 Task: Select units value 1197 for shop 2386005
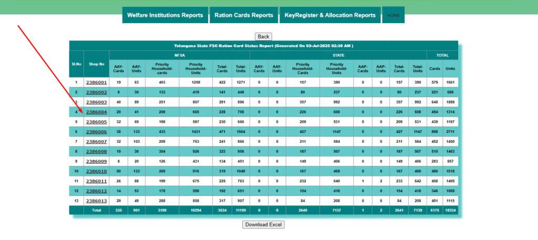tap(450, 122)
